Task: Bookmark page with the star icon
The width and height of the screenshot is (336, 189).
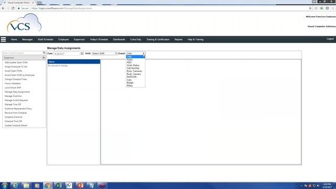Action: [x=310, y=8]
